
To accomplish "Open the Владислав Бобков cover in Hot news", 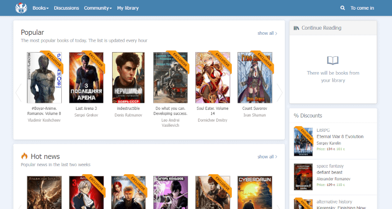I will [x=44, y=193].
